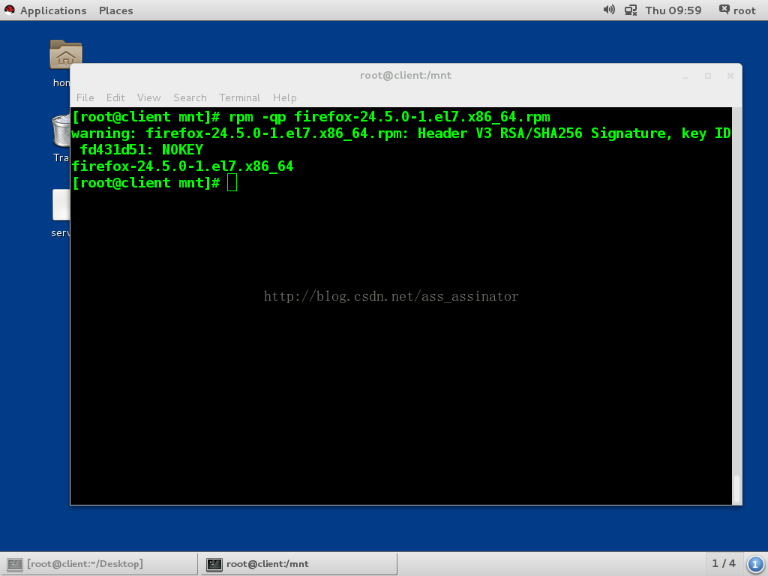
Task: Close the root@client:/mnt terminal window
Action: 730,76
